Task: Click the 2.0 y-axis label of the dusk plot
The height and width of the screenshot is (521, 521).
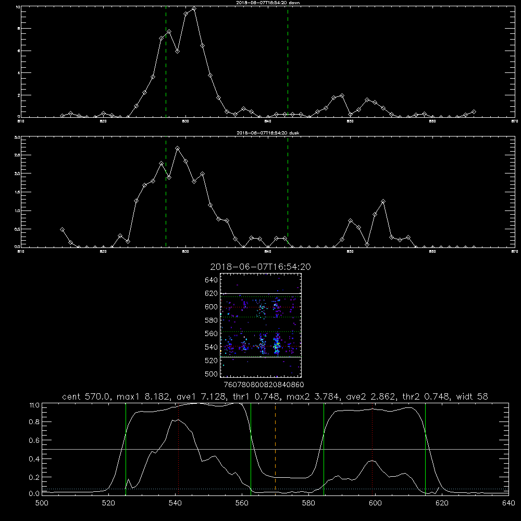Action: coord(18,173)
